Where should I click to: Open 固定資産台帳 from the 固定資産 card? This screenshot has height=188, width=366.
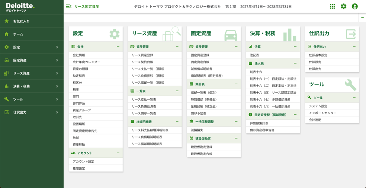(200, 62)
